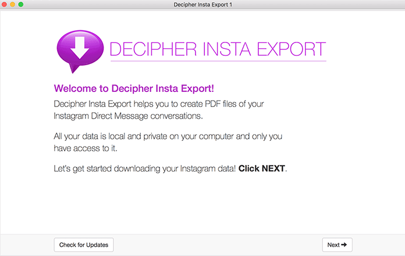Minimize the window with the yellow button

[12, 5]
